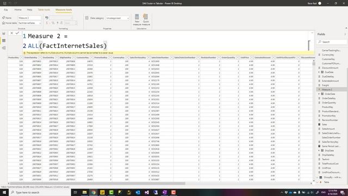
Task: Expand the DueDate hierarchy field
Action: tap(319, 72)
